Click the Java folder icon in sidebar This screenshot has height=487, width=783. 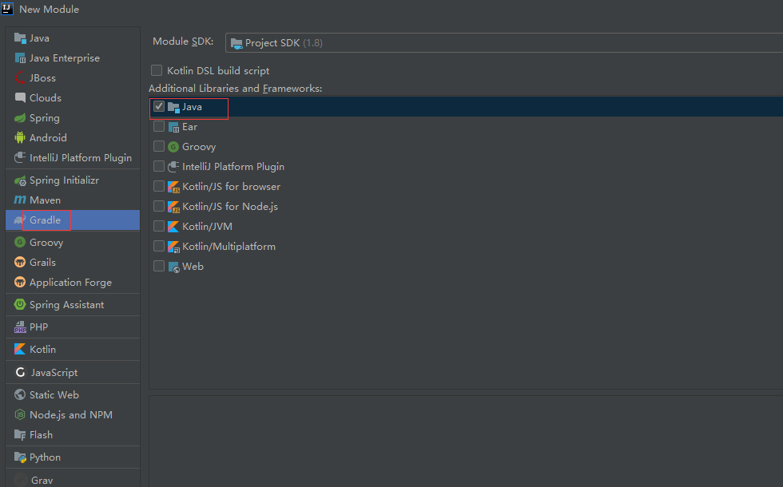point(20,38)
